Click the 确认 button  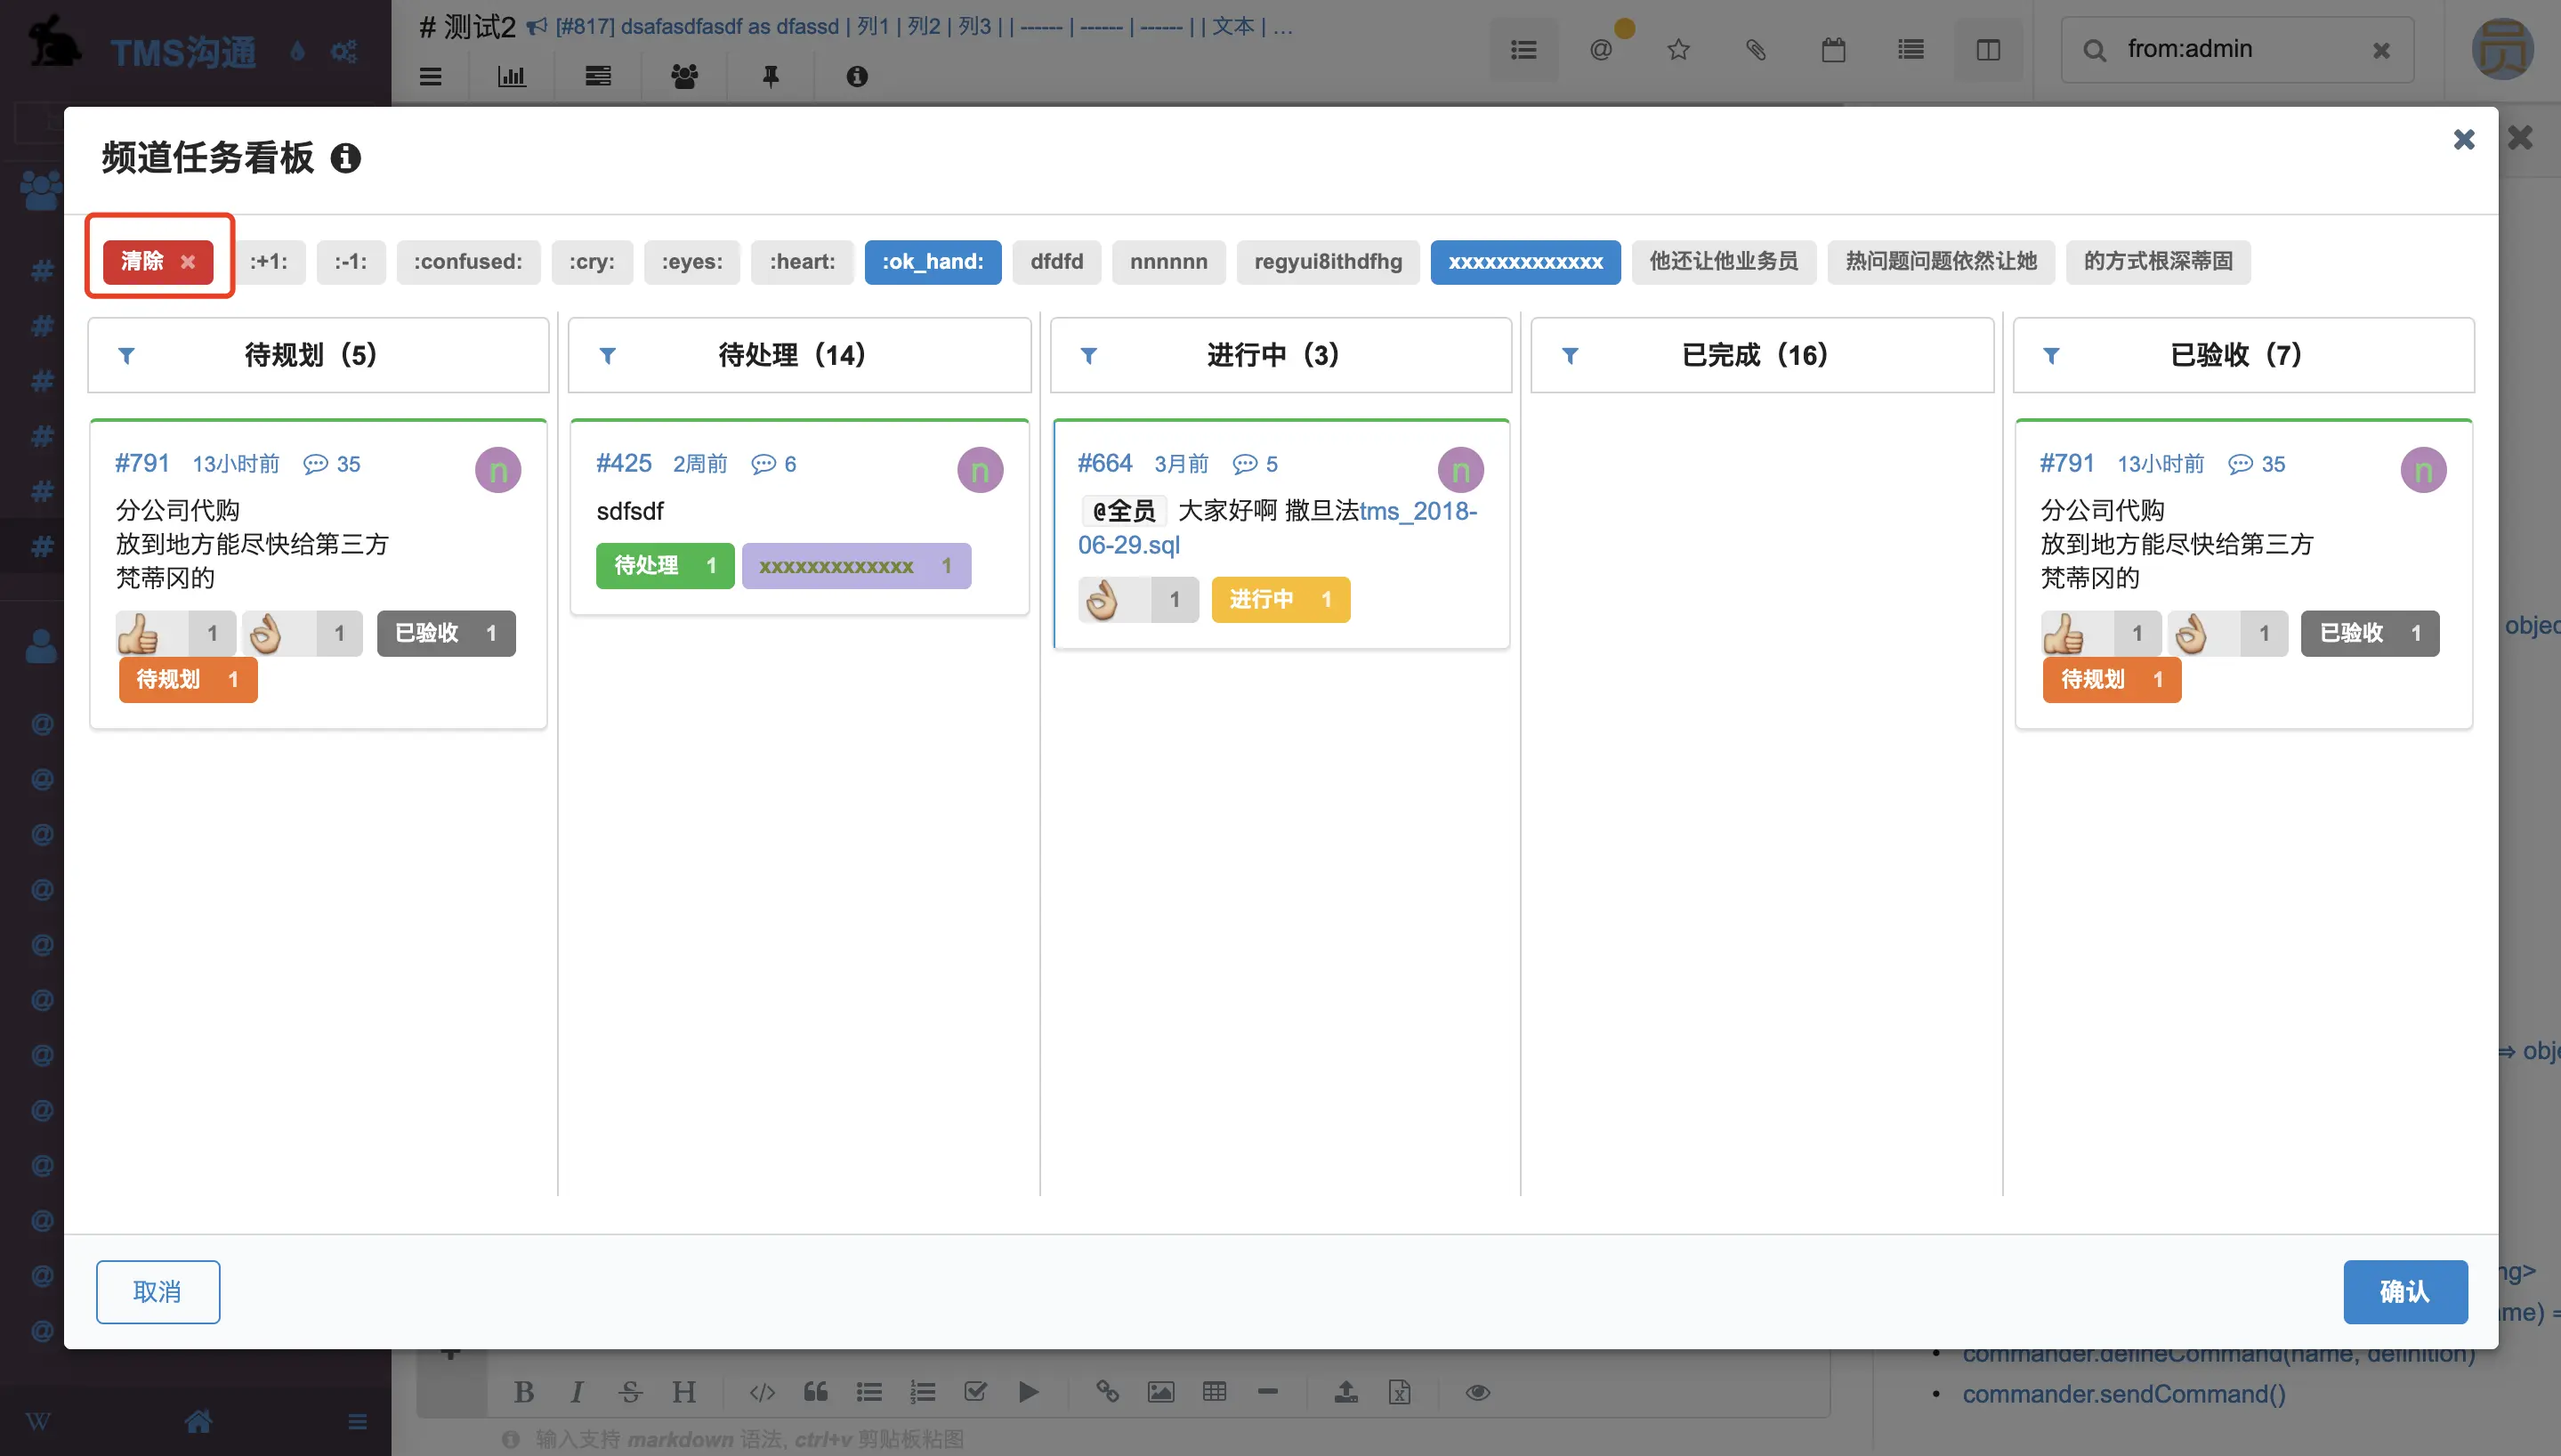pyautogui.click(x=2405, y=1292)
